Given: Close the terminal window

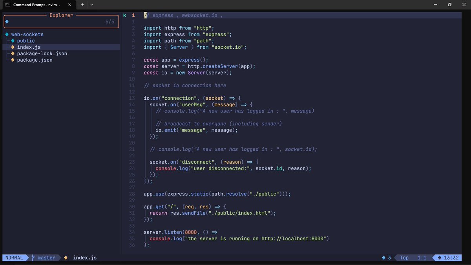Looking at the screenshot, I should coord(464,5).
